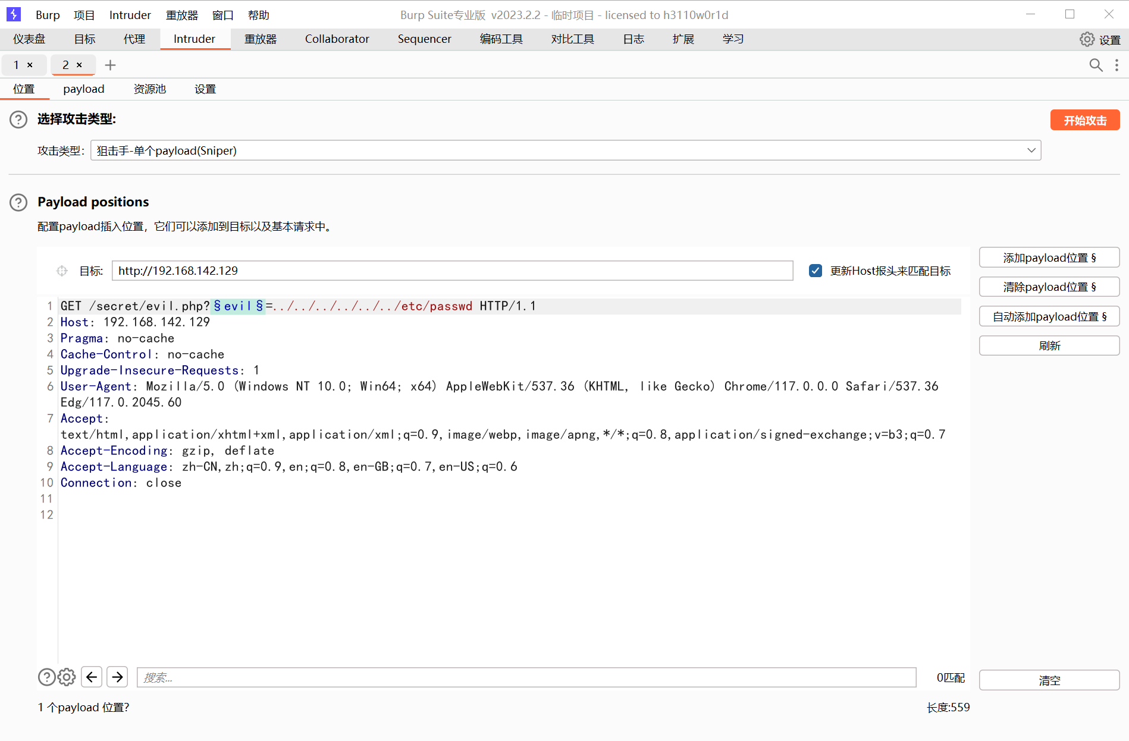The image size is (1129, 741).
Task: Open editor search settings gear
Action: point(67,677)
